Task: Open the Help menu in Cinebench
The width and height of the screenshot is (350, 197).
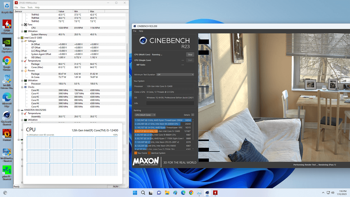Action: click(x=141, y=31)
